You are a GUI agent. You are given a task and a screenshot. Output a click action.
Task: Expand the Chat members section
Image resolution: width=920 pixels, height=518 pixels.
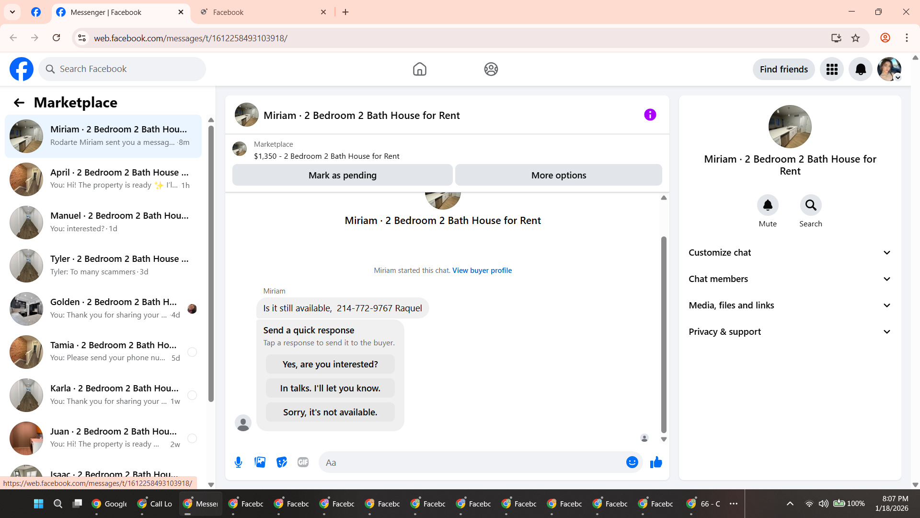[x=790, y=279]
